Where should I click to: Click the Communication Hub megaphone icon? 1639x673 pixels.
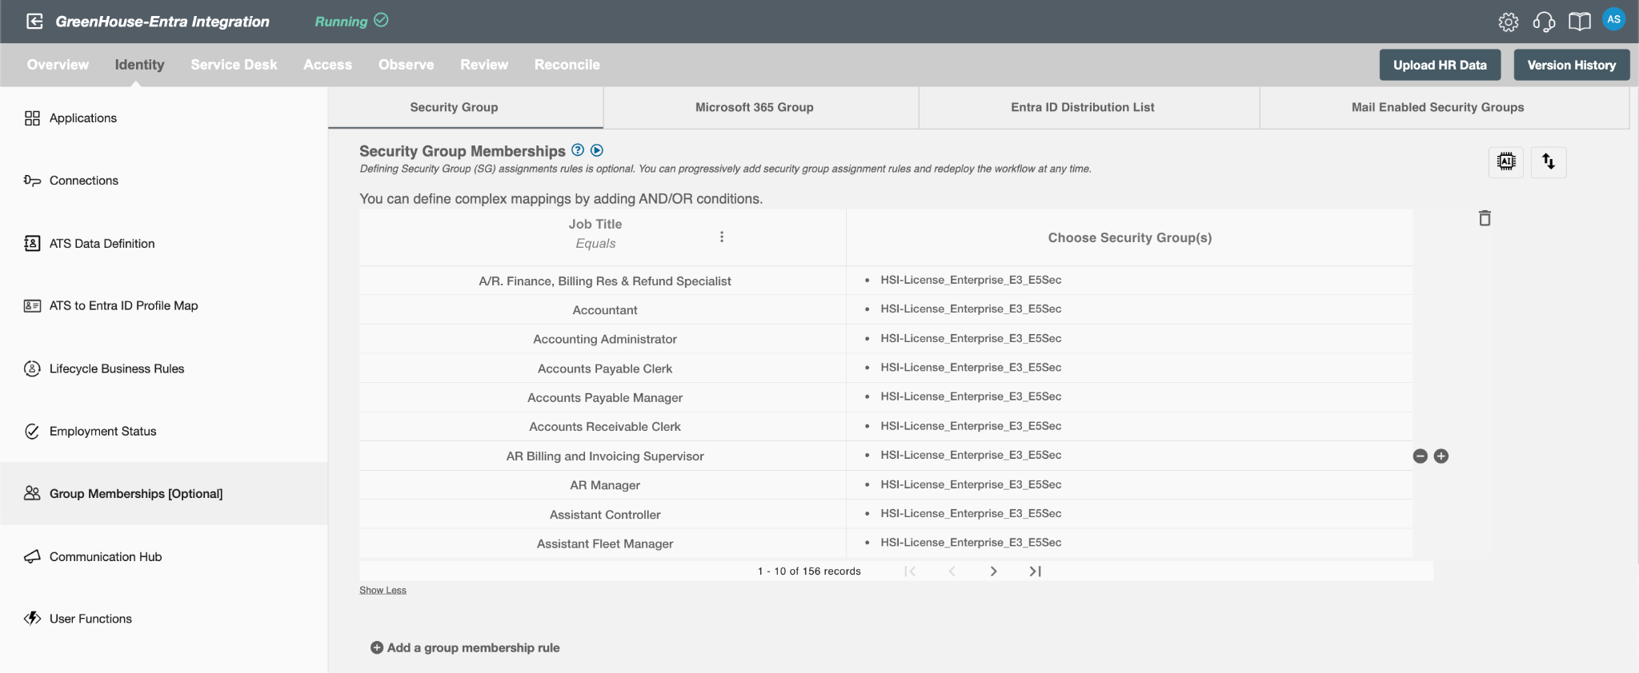pos(32,556)
